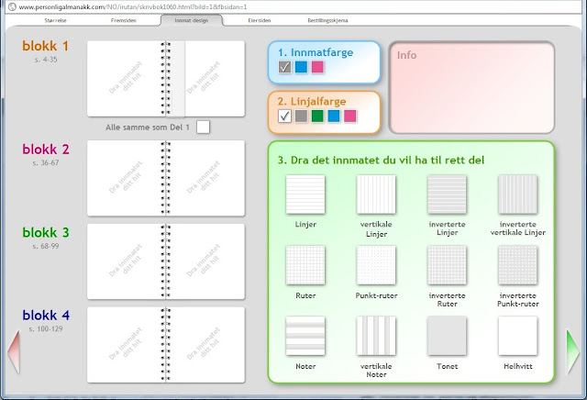Pick the Punkt-ruter dotted pattern
Screen dimensions: 587x400
click(x=376, y=265)
